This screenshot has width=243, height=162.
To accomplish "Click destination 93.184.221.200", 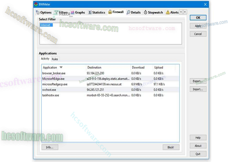I will tap(96, 73).
